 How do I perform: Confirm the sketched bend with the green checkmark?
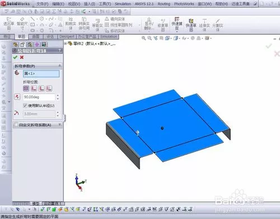[x=15, y=57]
